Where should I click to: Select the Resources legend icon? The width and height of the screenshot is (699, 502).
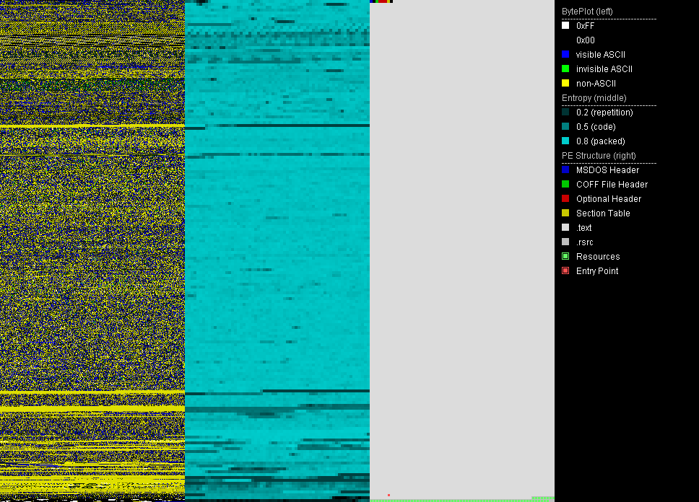(x=565, y=256)
